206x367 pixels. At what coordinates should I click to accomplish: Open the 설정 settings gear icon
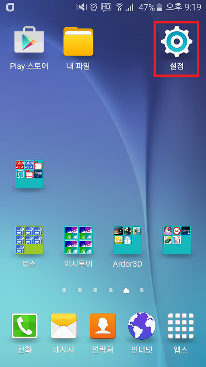tap(176, 42)
